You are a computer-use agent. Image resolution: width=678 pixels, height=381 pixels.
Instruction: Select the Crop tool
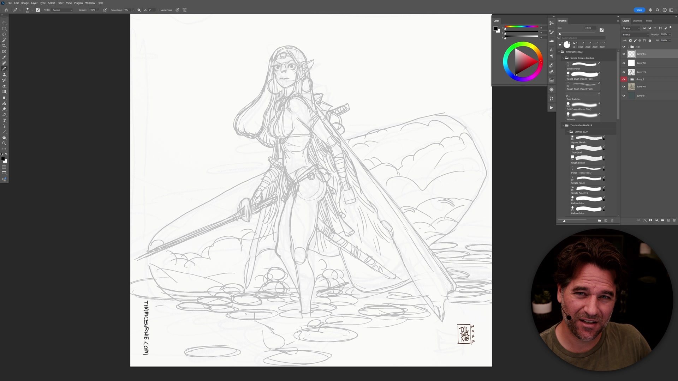point(4,46)
